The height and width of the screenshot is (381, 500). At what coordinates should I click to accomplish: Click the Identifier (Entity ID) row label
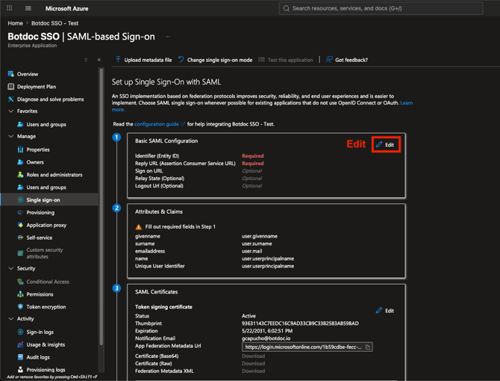(x=157, y=155)
